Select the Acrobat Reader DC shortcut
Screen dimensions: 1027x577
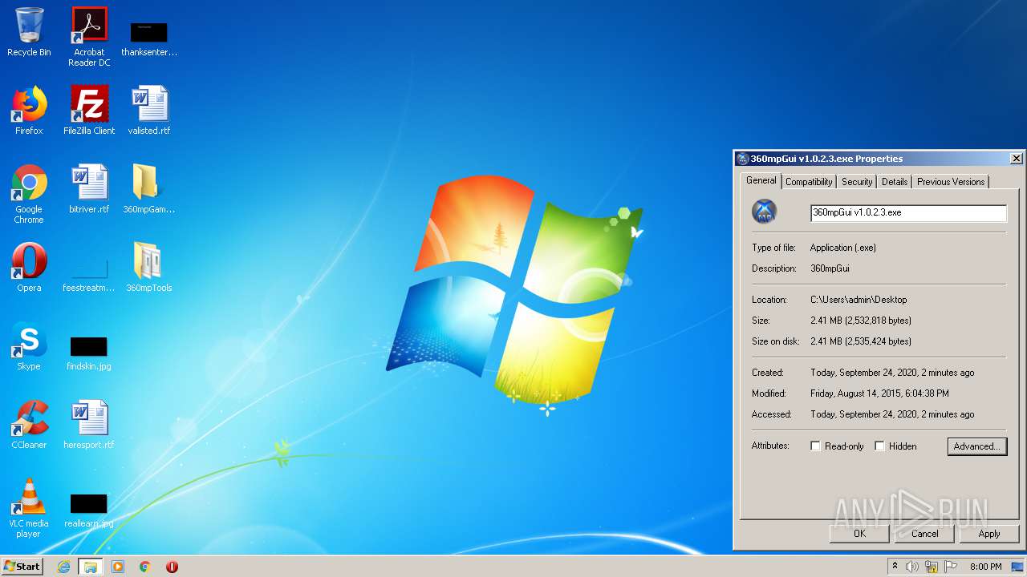[x=89, y=37]
